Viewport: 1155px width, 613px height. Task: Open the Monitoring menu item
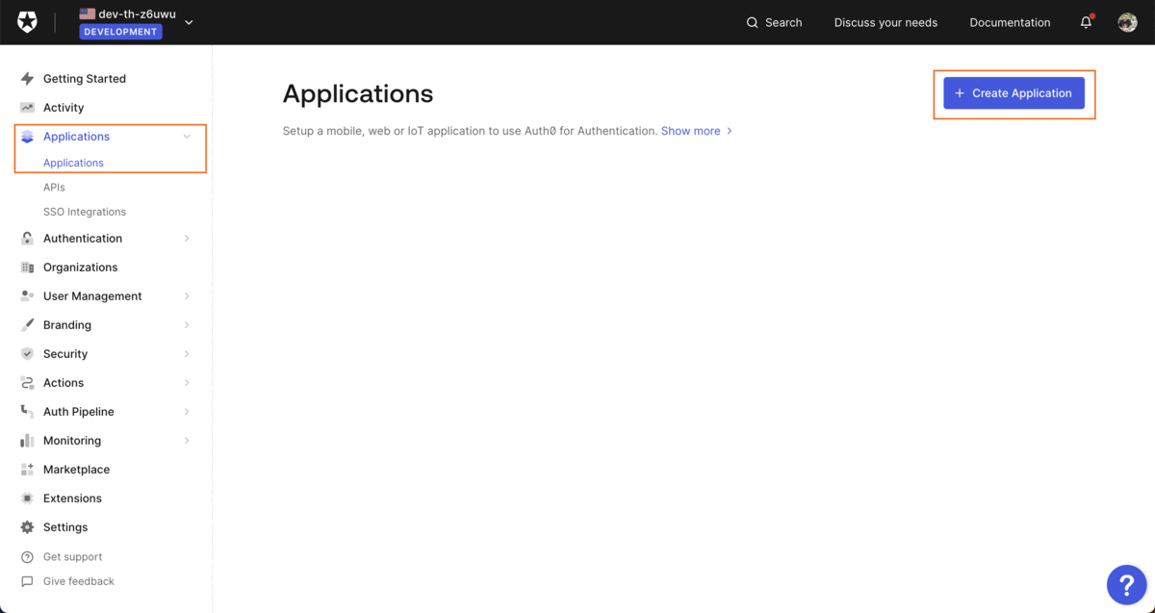coord(72,441)
